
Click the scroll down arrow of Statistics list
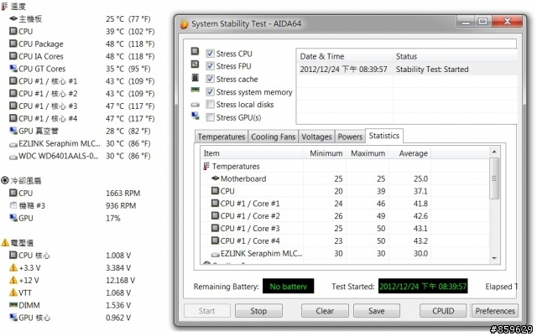[x=494, y=258]
